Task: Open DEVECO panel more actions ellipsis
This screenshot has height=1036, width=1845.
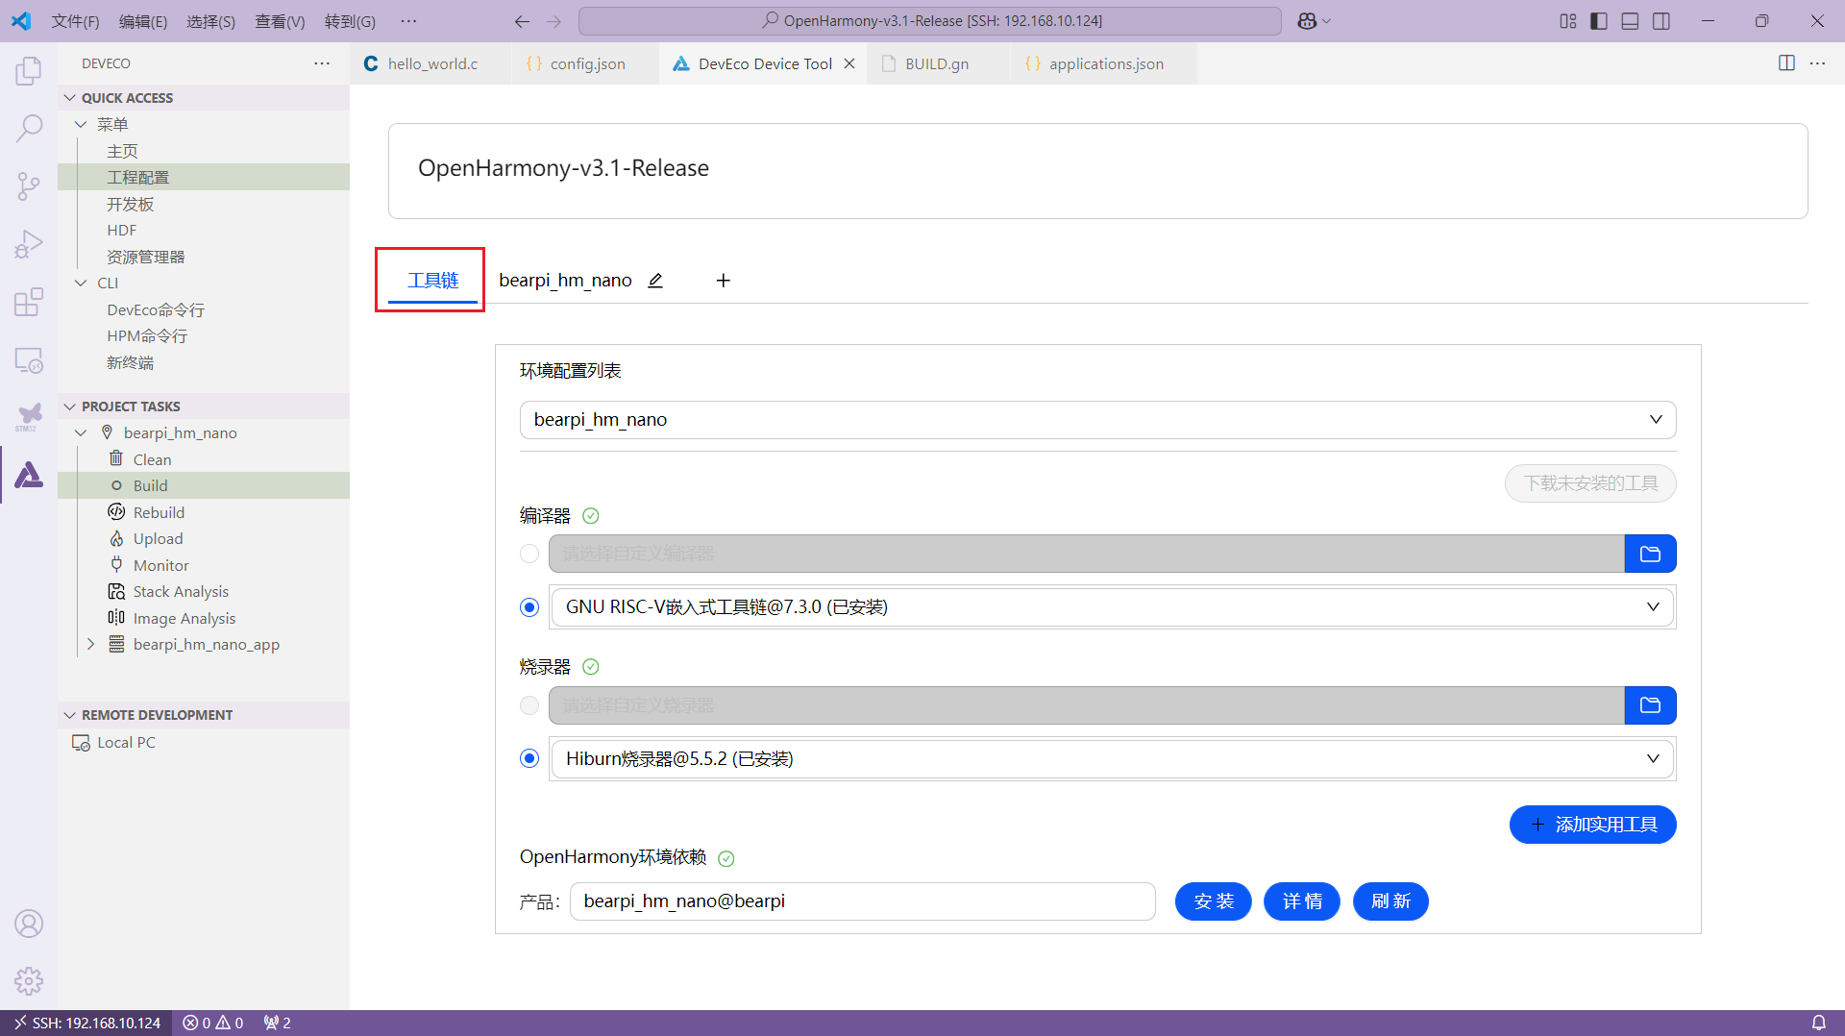Action: point(322,63)
